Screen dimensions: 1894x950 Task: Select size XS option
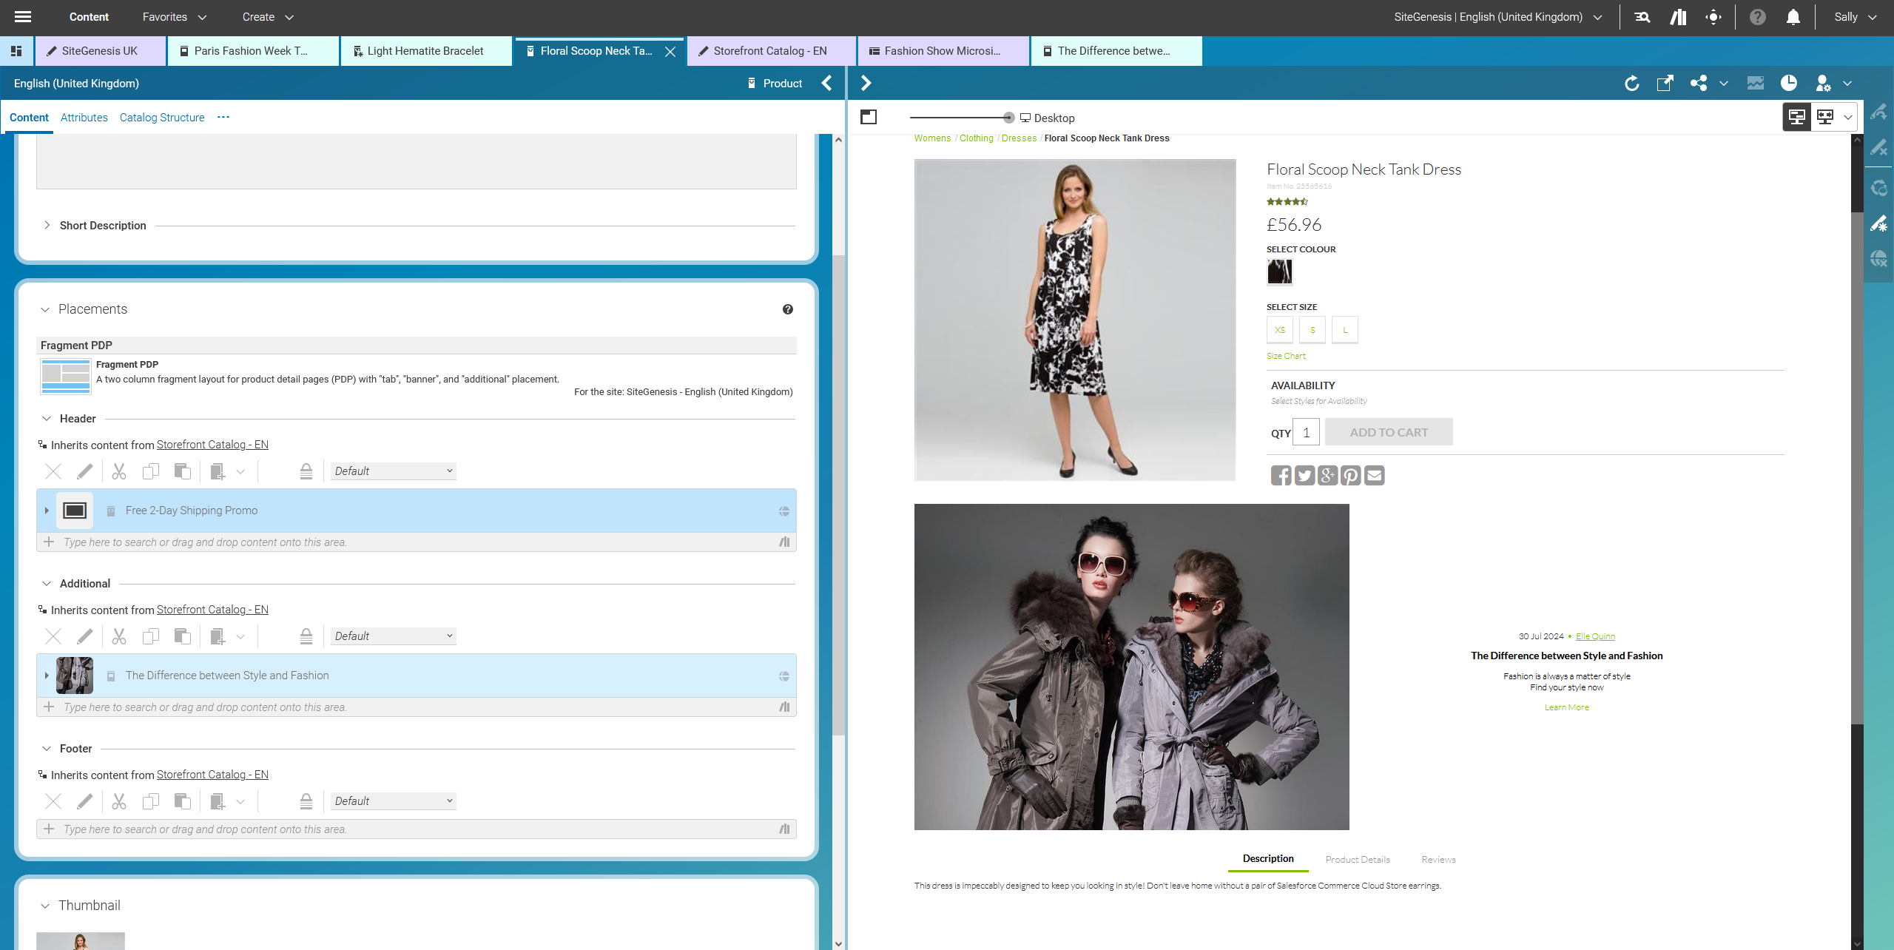(x=1280, y=330)
